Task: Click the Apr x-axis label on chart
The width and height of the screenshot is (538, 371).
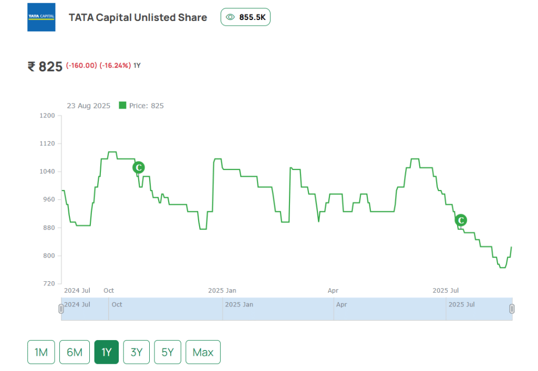Action: coord(333,291)
